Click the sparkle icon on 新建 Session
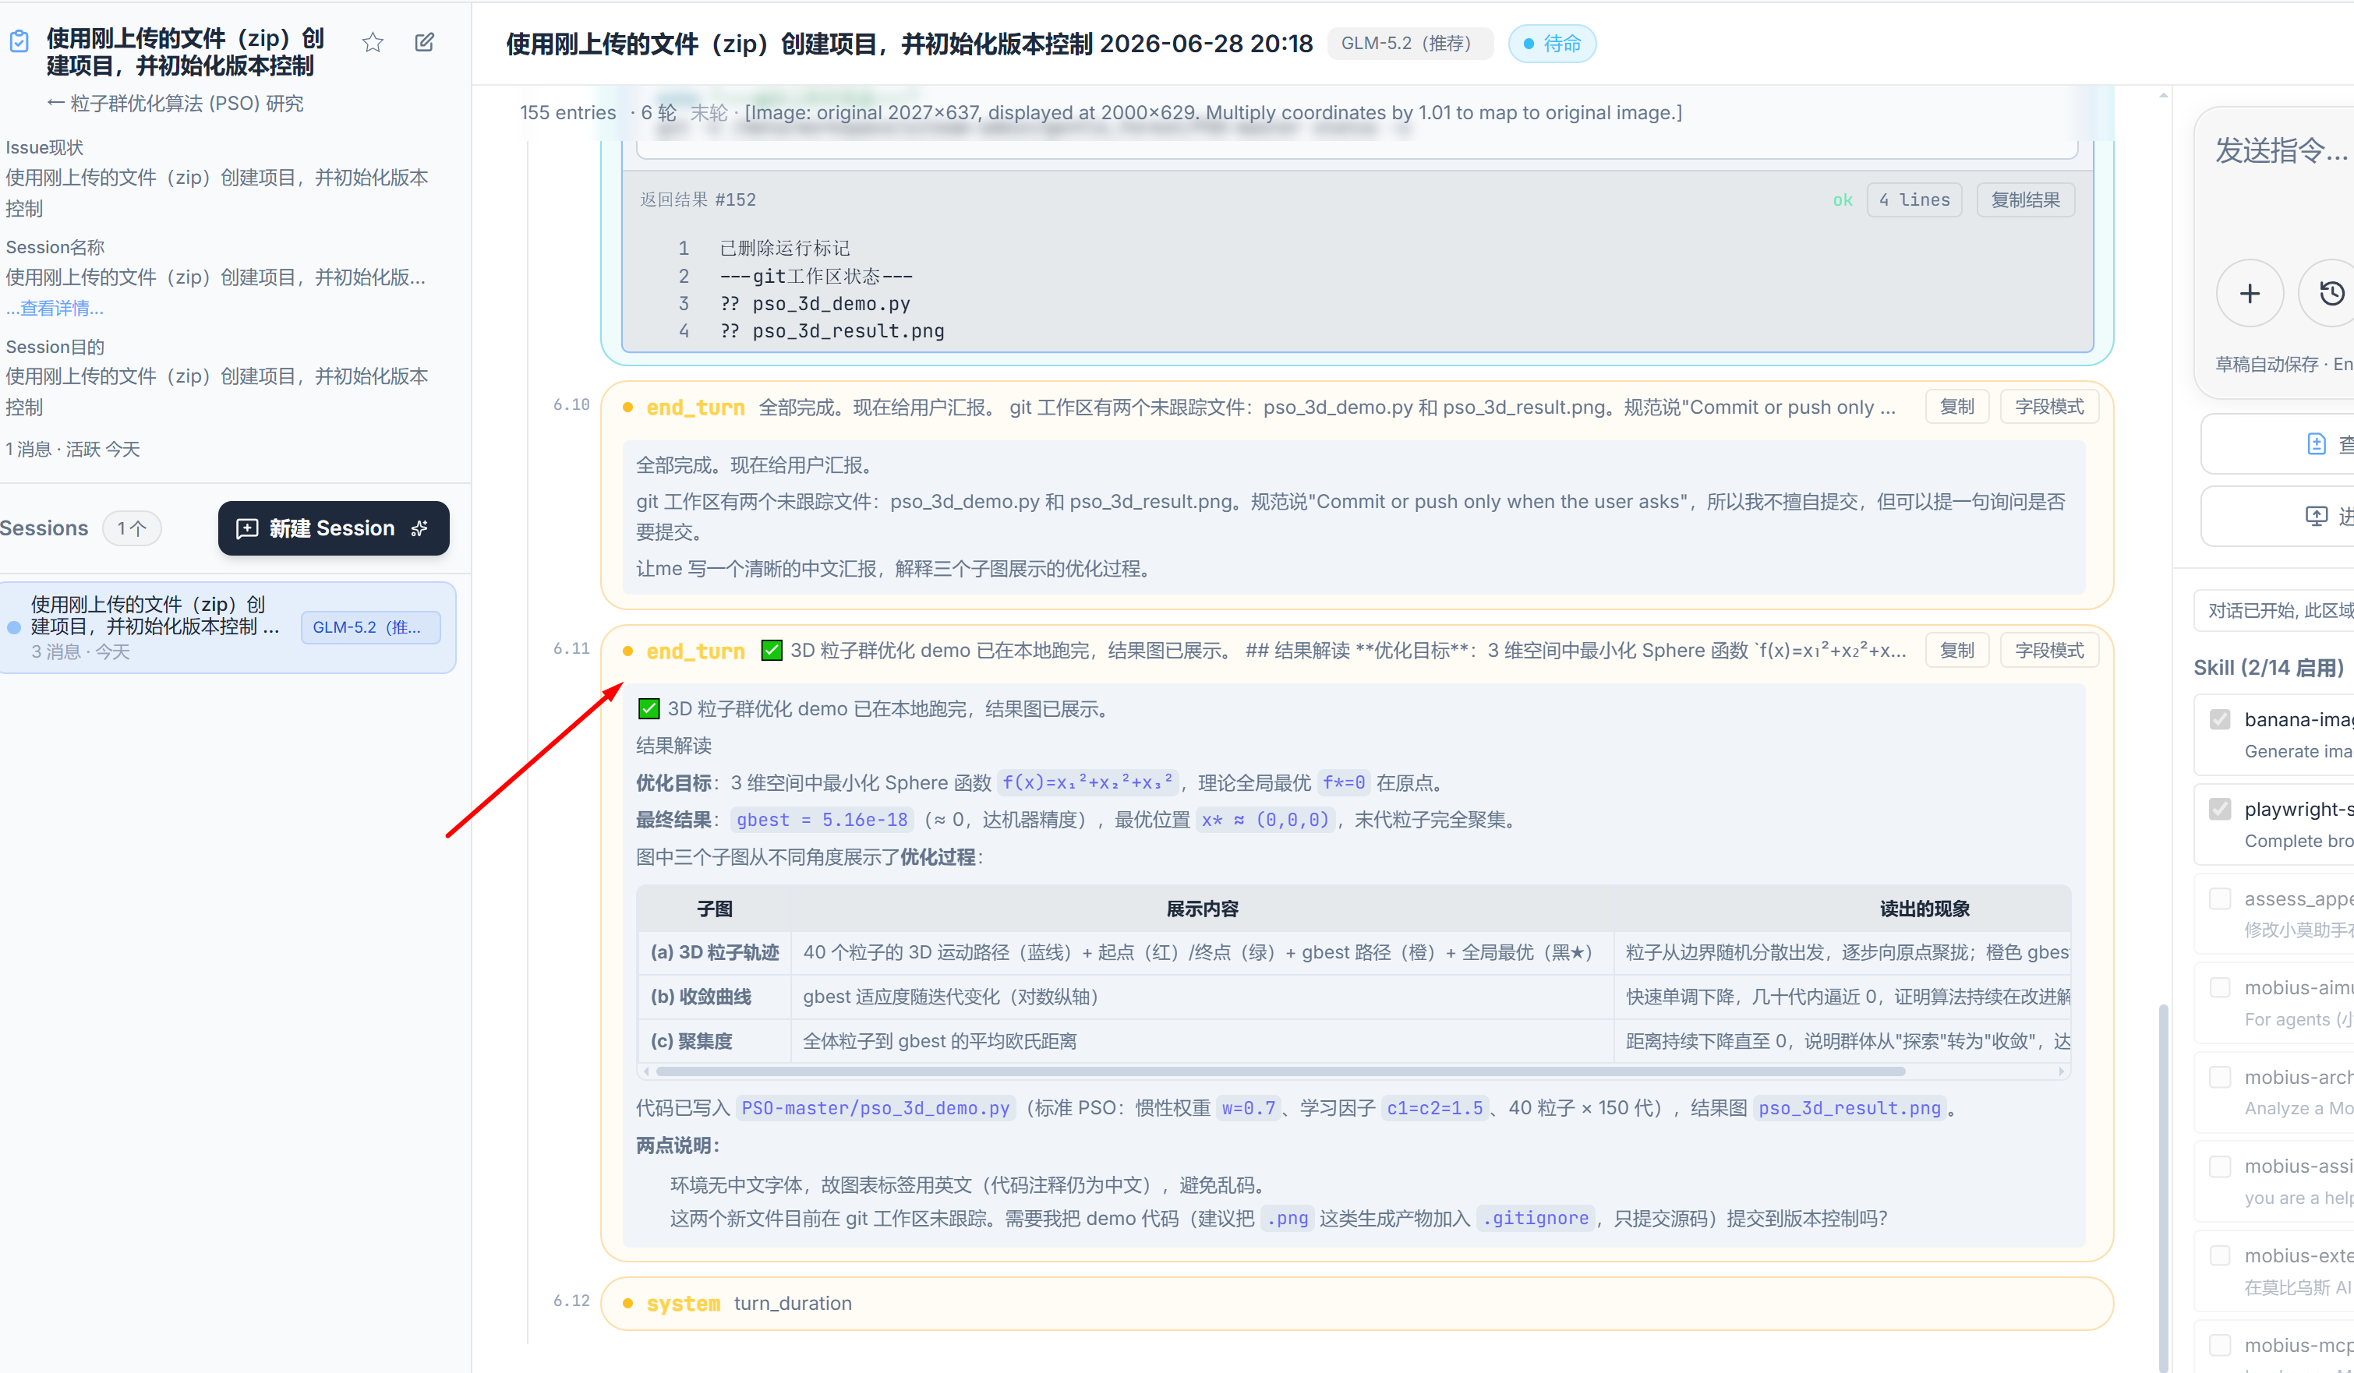Viewport: 2354px width, 1373px height. [x=419, y=528]
